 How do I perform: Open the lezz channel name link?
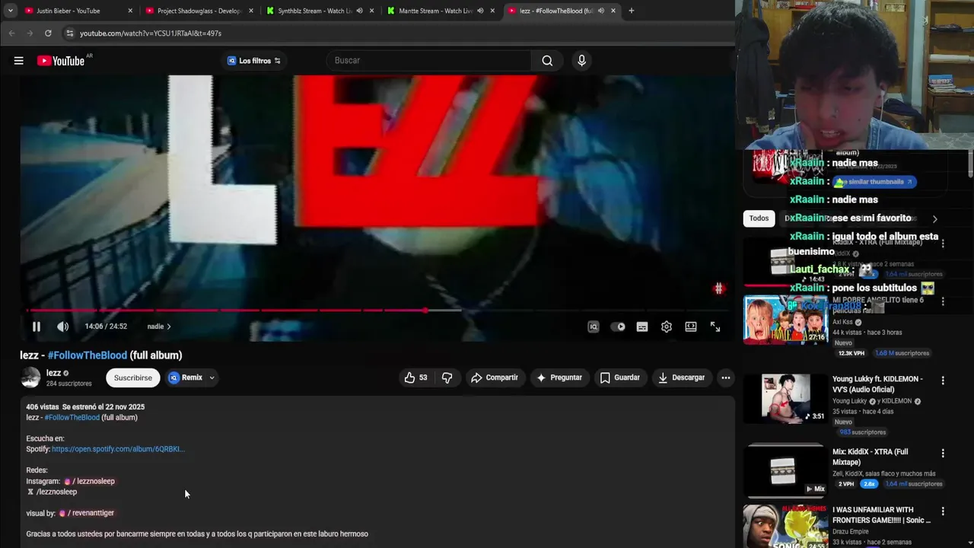point(53,373)
